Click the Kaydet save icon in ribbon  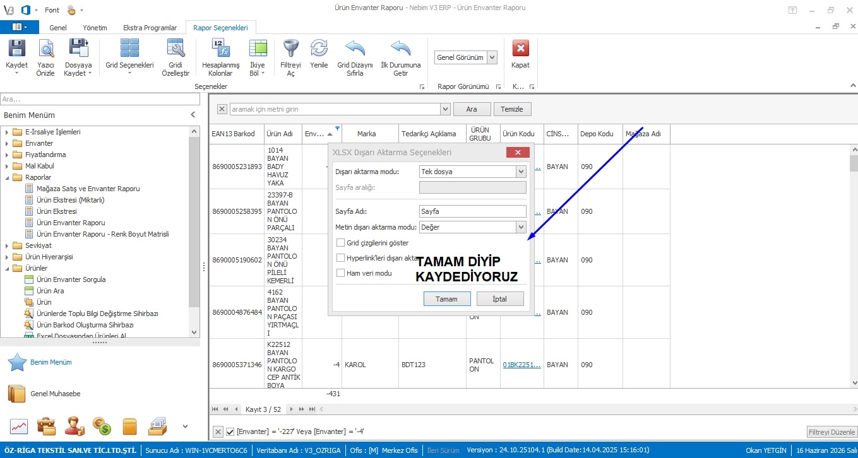[x=16, y=49]
